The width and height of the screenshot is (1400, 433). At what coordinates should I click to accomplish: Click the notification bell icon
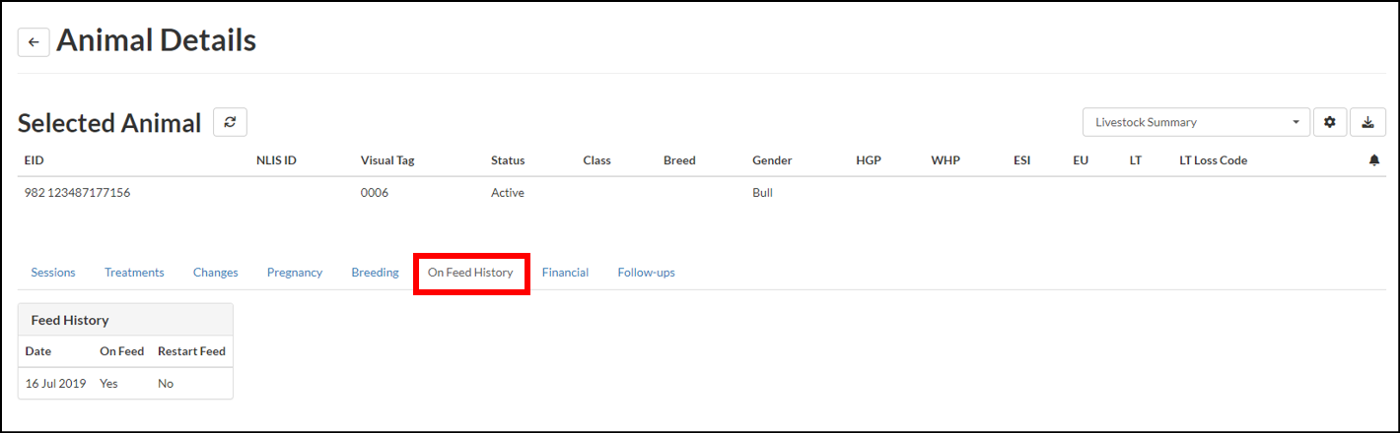point(1374,160)
